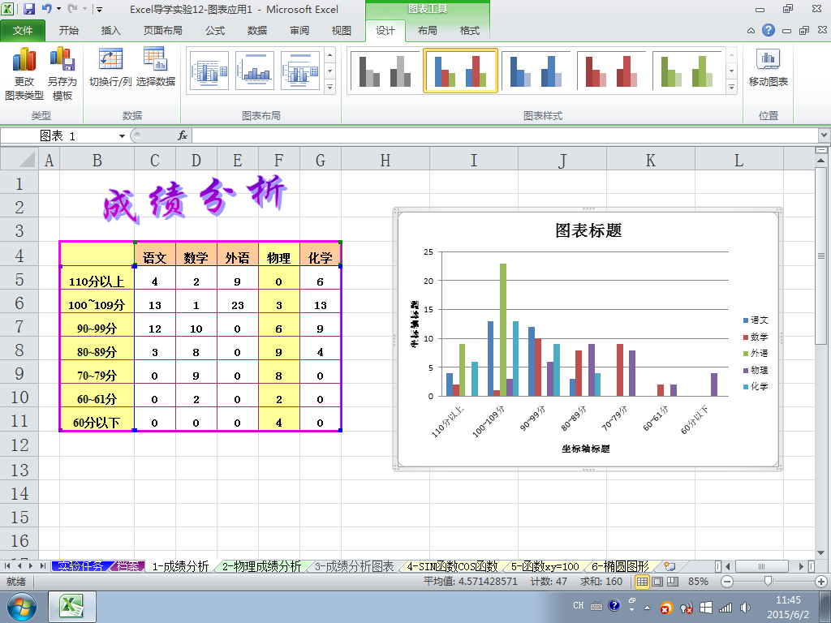Choose the colorful chart style highlighted in gold
Screen dimensions: 831x623
point(460,71)
